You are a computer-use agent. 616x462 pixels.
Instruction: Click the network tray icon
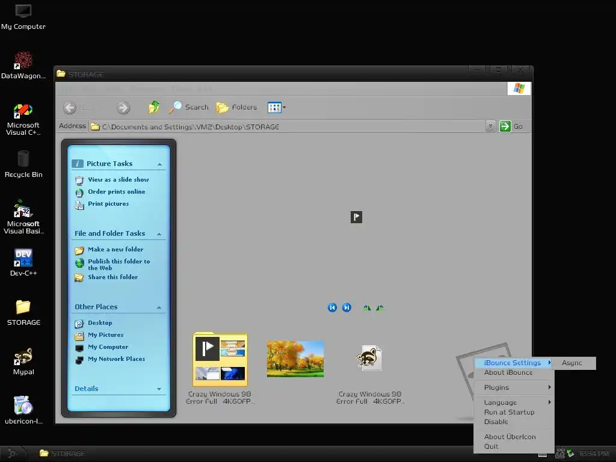pos(560,454)
